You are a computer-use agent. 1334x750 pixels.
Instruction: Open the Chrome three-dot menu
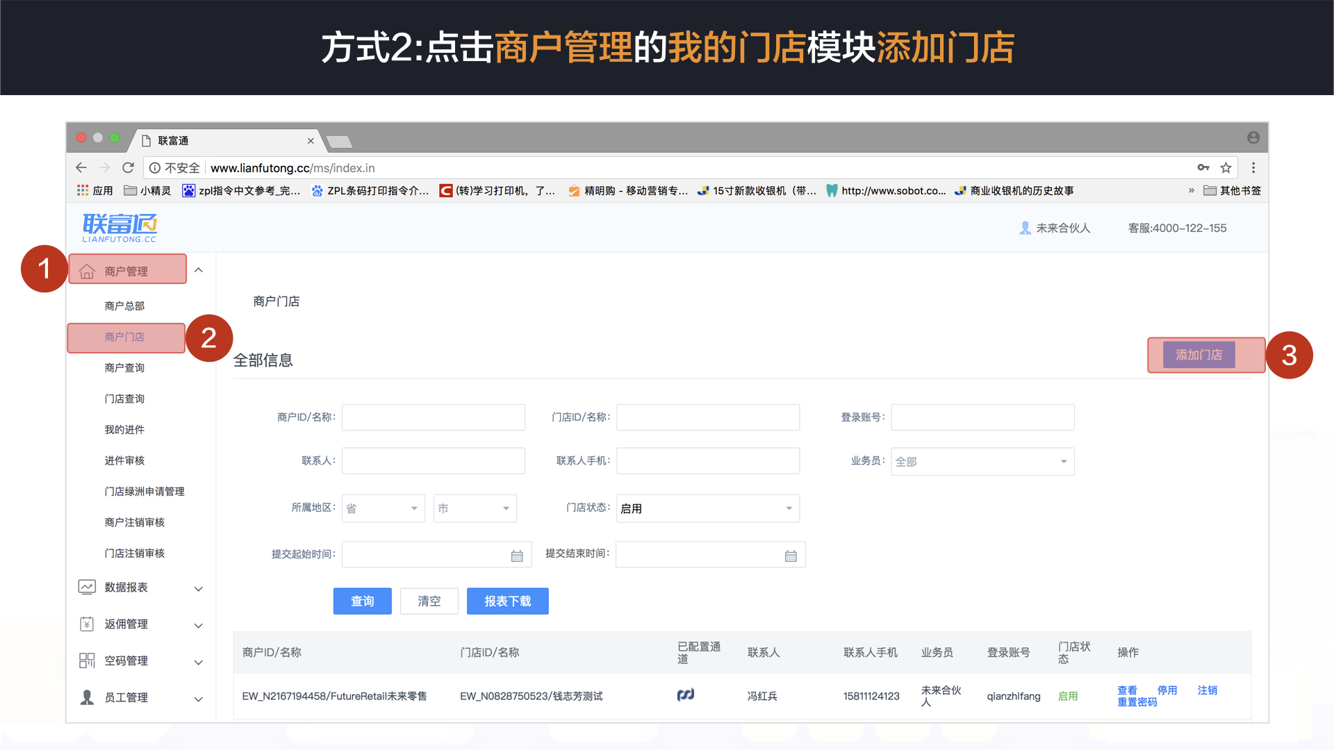[1253, 167]
